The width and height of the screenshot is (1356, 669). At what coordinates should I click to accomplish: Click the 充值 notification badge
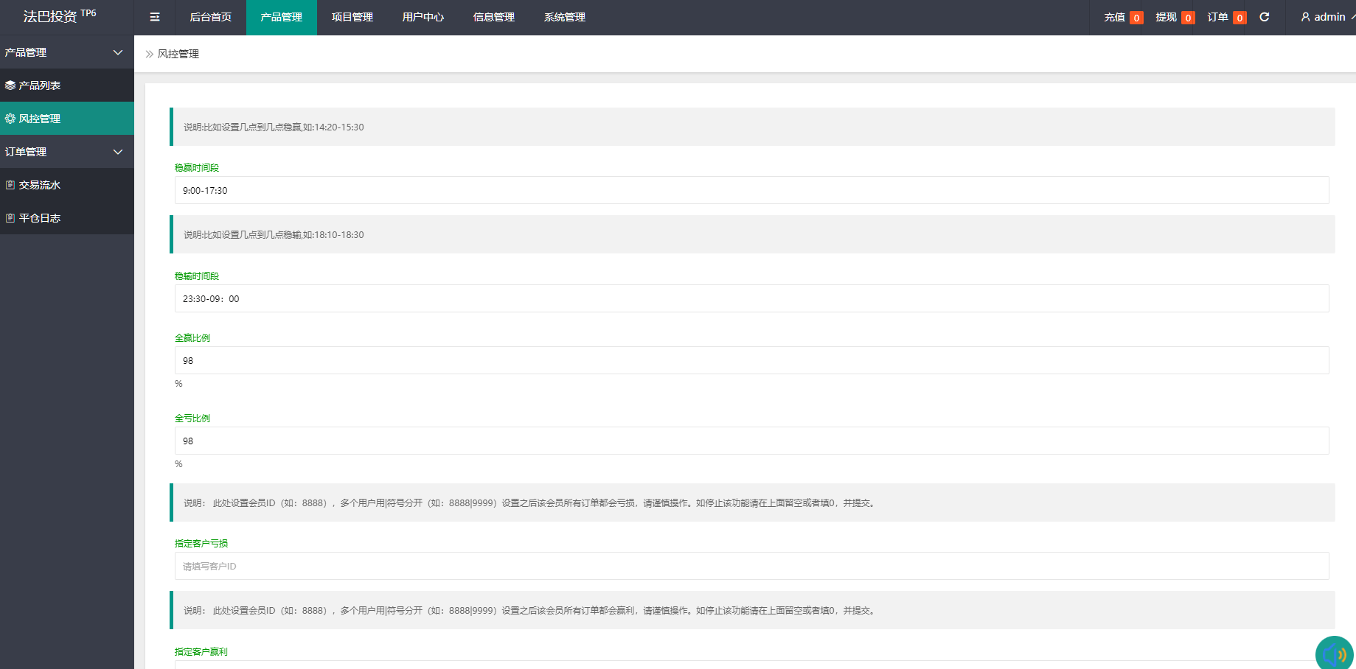click(1136, 18)
